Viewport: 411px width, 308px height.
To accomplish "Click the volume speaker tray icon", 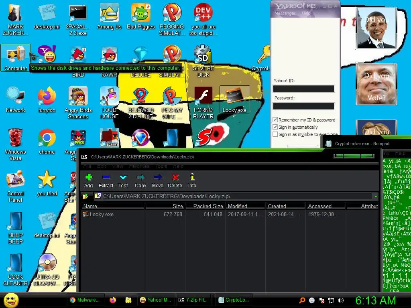I will 341,300.
